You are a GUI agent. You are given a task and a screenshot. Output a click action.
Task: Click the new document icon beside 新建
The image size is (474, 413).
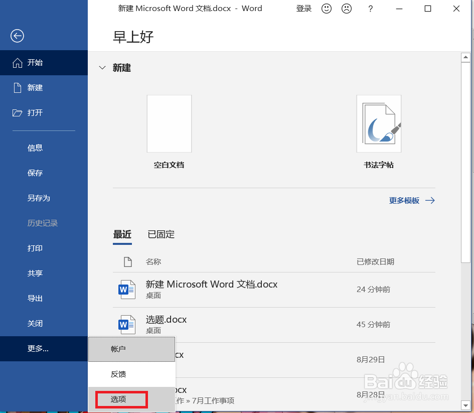(18, 88)
